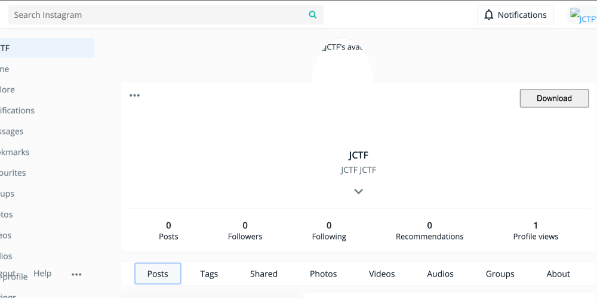Image resolution: width=597 pixels, height=298 pixels.
Task: Expand profile details with chevron arrow
Action: [x=358, y=191]
